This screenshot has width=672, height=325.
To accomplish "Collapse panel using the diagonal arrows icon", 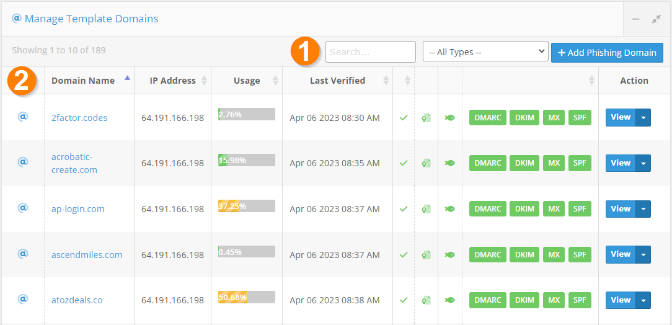I will (x=657, y=19).
